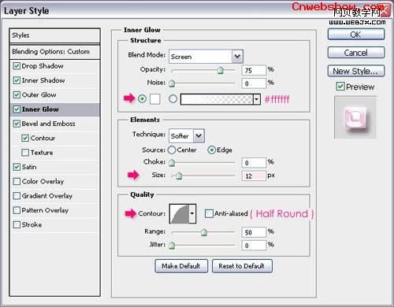Click the Noise value field
The height and width of the screenshot is (307, 394).
(x=254, y=83)
